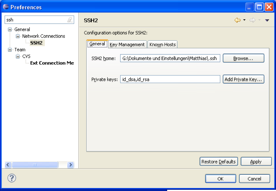Collapse the CVS tree node
The height and width of the screenshot is (191, 276).
18,57
